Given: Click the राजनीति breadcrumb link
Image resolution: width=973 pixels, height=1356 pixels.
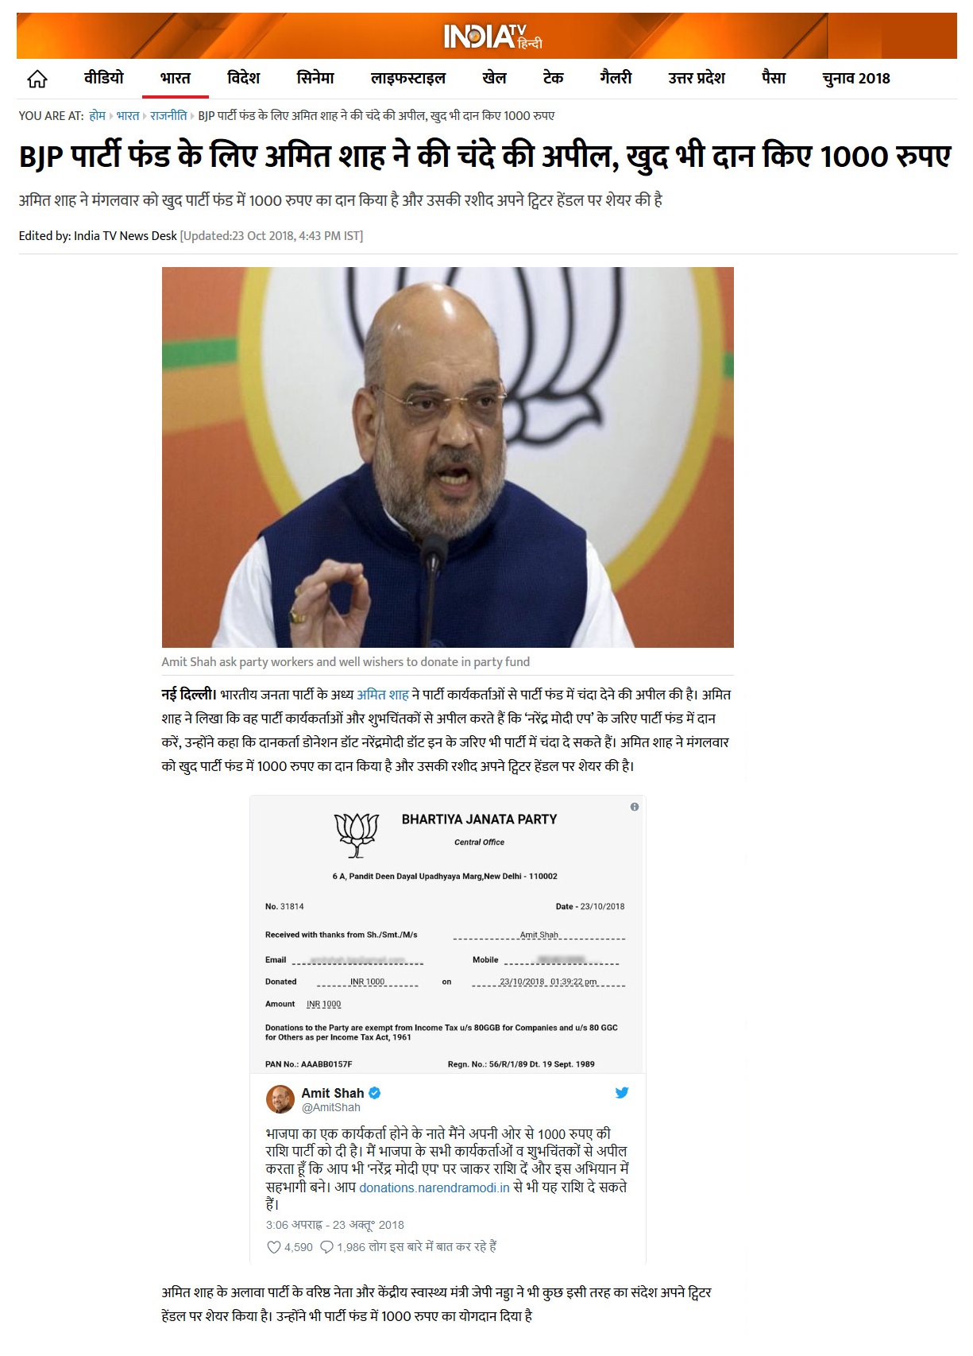Looking at the screenshot, I should click(168, 115).
